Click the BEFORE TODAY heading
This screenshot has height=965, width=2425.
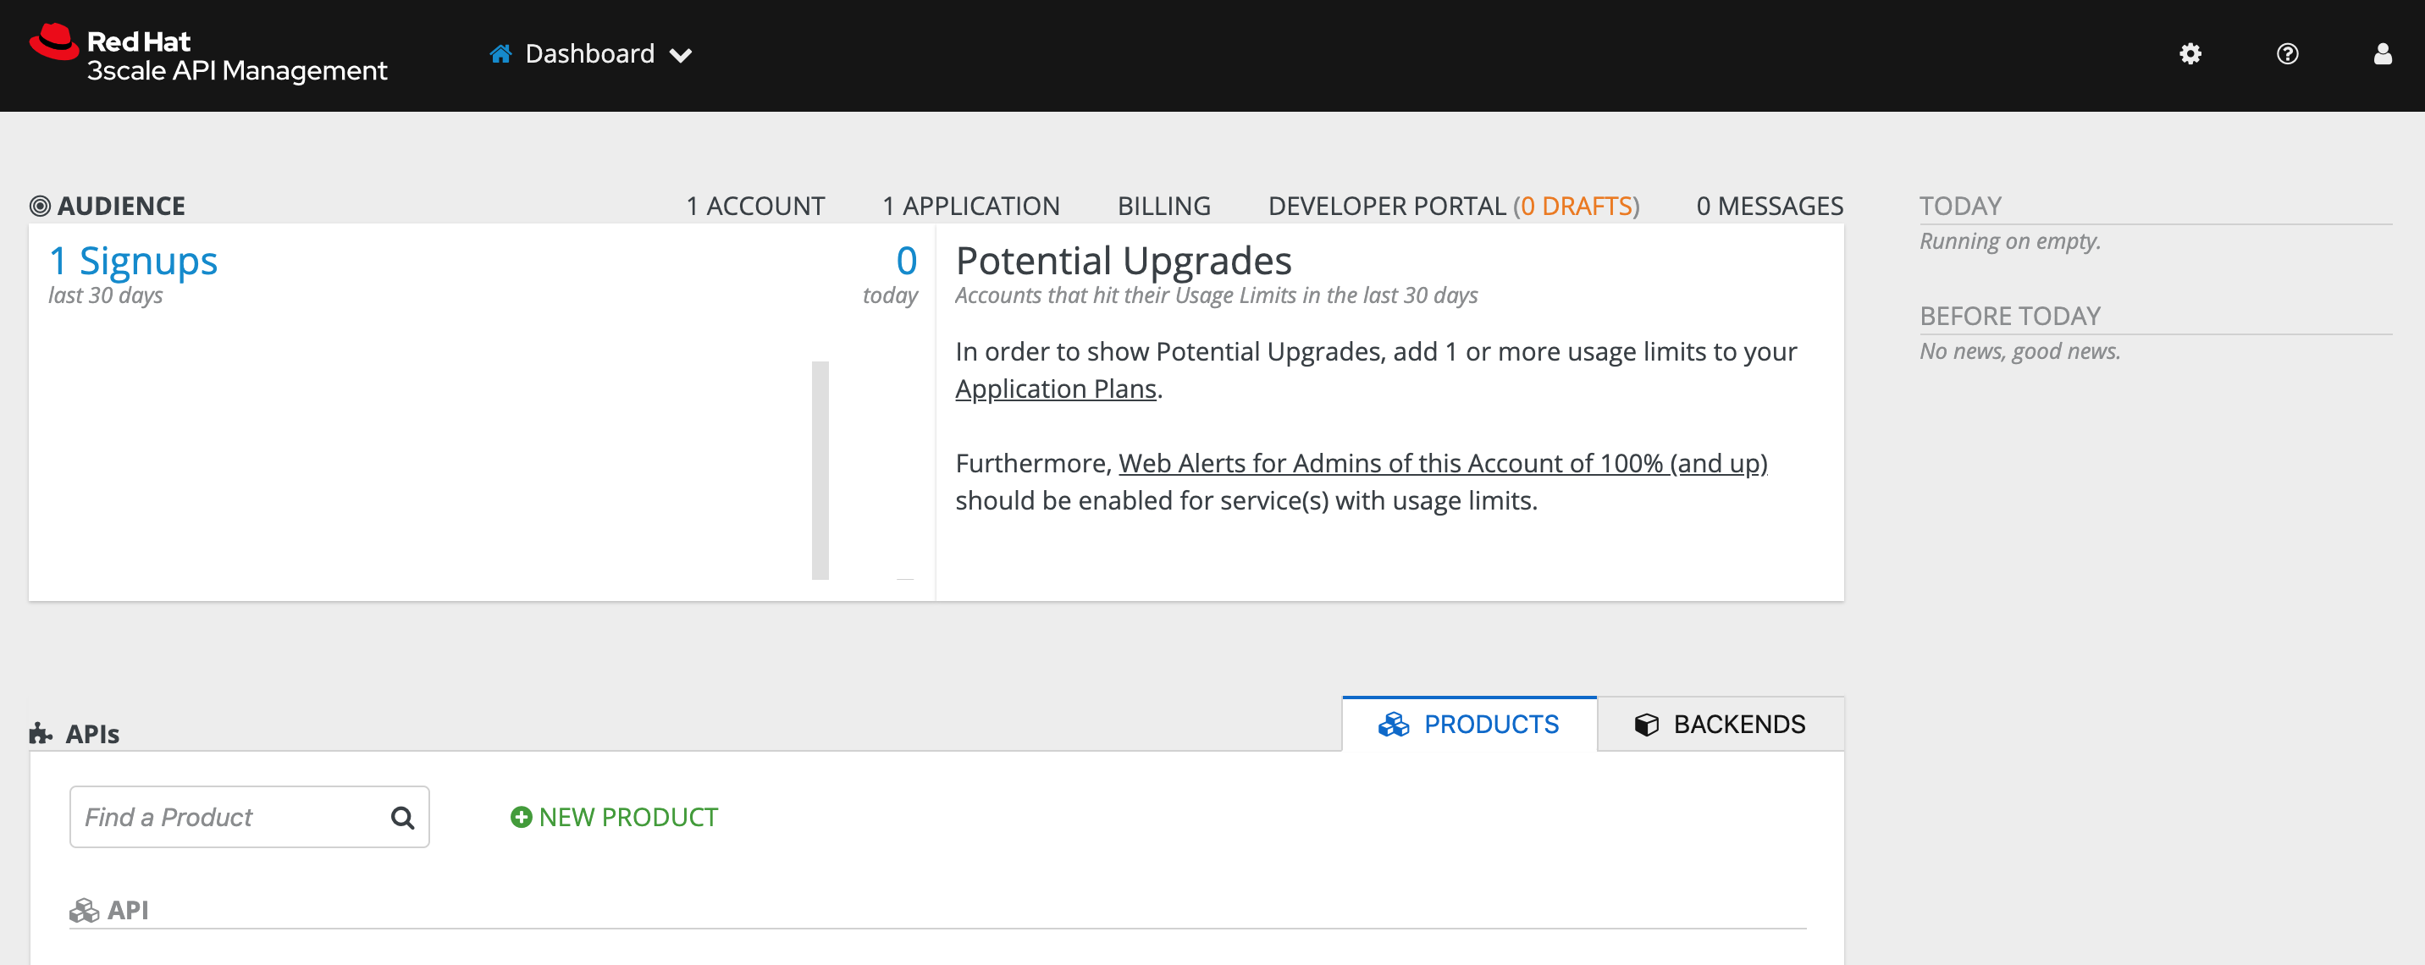2010,316
